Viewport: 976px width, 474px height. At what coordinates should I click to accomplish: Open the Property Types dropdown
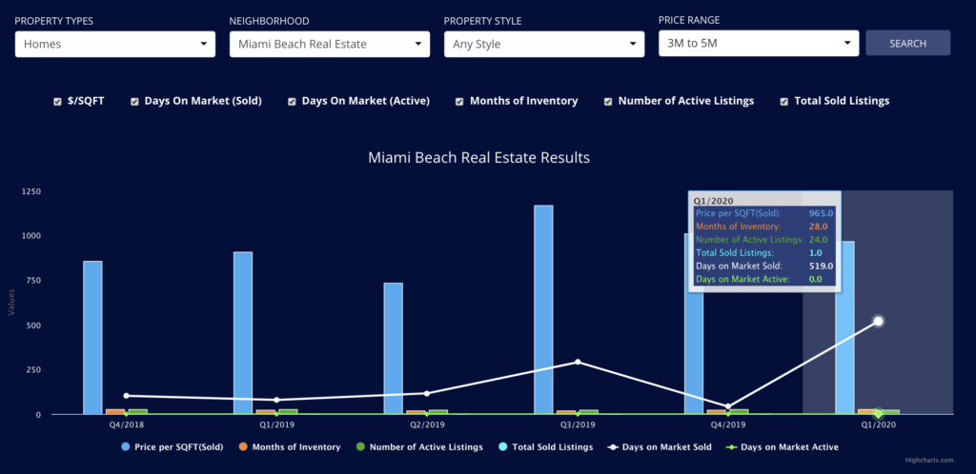pos(115,44)
